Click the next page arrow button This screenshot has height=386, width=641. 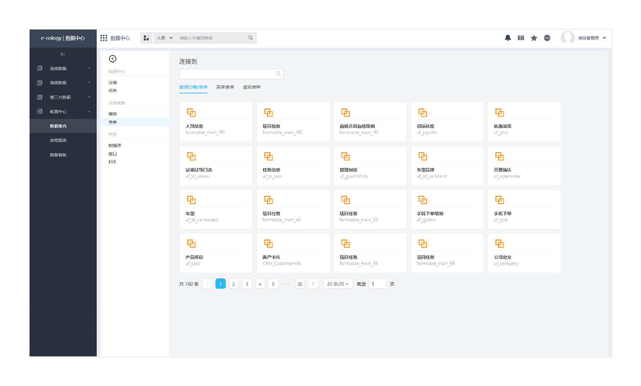coord(313,284)
